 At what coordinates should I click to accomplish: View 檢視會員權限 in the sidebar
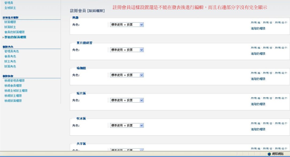(13, 86)
